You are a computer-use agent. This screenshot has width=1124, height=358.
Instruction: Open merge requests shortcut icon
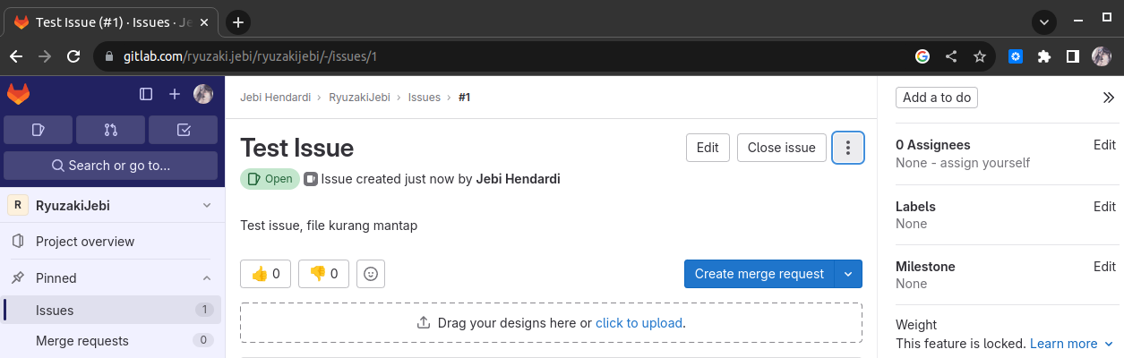(x=111, y=130)
